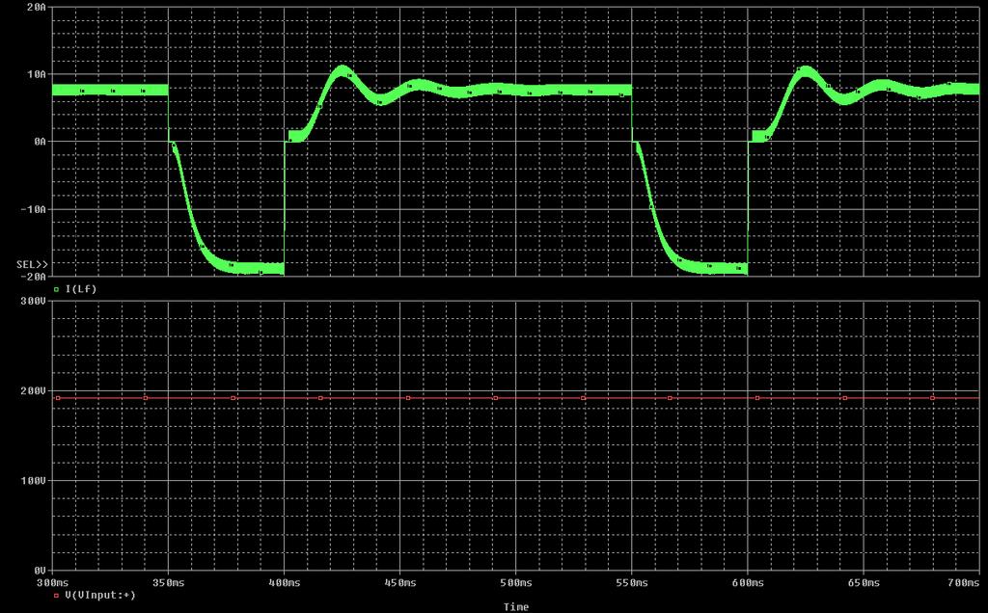
Task: Click the 400ms time axis label
Action: pyautogui.click(x=285, y=583)
